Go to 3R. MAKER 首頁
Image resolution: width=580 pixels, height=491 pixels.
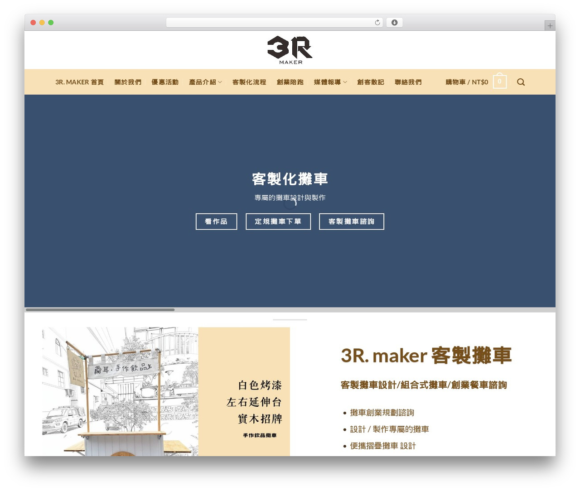79,82
